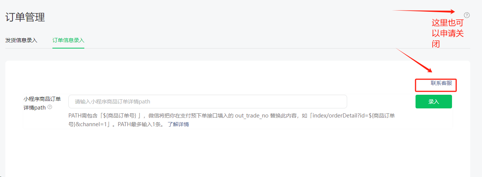The image size is (482, 177).
Task: Click the green 录入 button
Action: [433, 102]
